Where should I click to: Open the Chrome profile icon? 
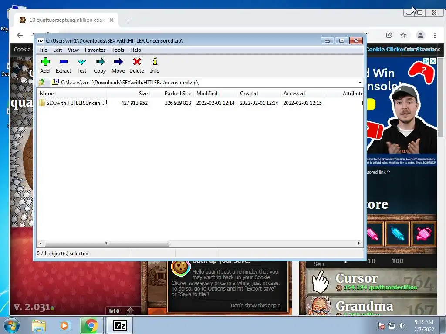(420, 35)
